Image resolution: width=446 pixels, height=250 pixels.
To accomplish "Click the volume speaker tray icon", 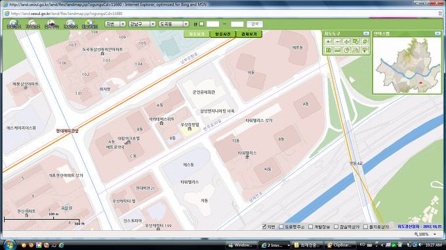I will [x=420, y=245].
